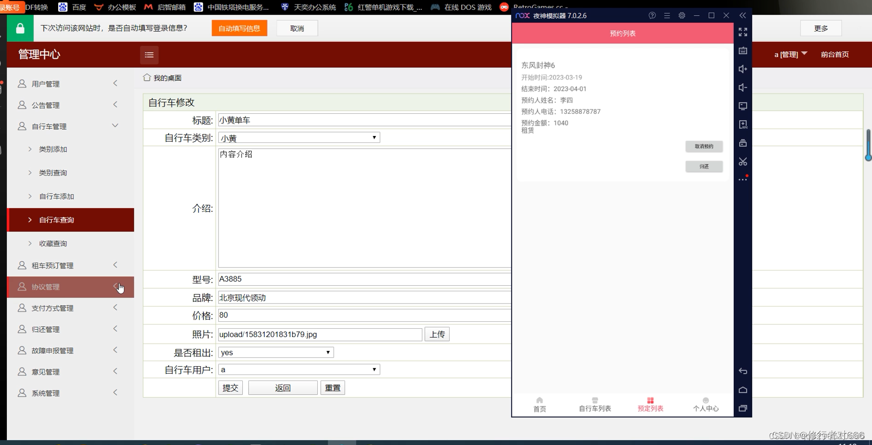This screenshot has width=872, height=445.
Task: Open Nox settings gear icon
Action: coord(682,16)
